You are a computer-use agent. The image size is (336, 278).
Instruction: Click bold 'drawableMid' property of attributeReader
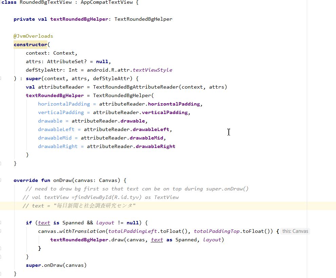pos(146,138)
